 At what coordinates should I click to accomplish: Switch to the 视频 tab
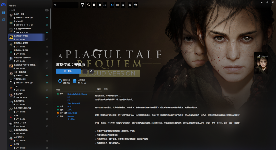tap(106, 89)
